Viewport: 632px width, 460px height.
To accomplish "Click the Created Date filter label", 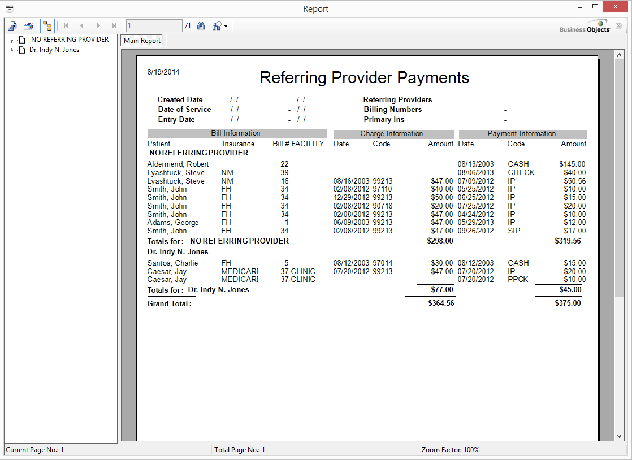I will point(180,99).
